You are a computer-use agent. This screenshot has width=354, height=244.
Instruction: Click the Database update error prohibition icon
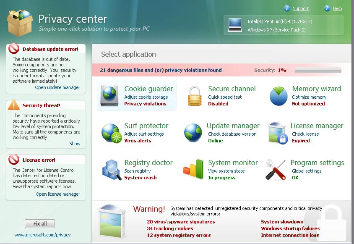pyautogui.click(x=14, y=48)
